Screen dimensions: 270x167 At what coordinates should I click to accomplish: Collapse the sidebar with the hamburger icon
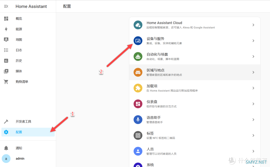(6, 6)
